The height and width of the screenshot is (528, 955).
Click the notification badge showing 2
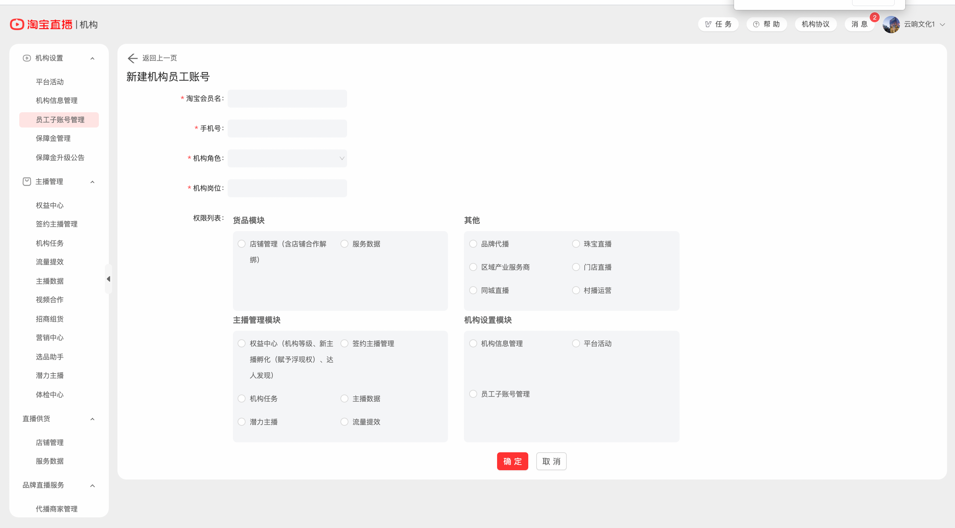(875, 18)
